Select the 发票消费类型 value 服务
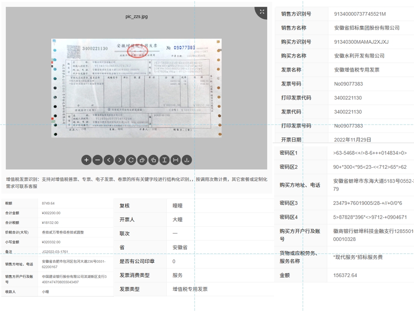Screen dimensions: 414x311 tap(177, 275)
